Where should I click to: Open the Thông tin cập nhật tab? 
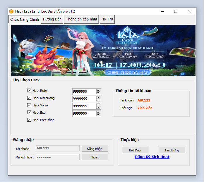point(81,19)
